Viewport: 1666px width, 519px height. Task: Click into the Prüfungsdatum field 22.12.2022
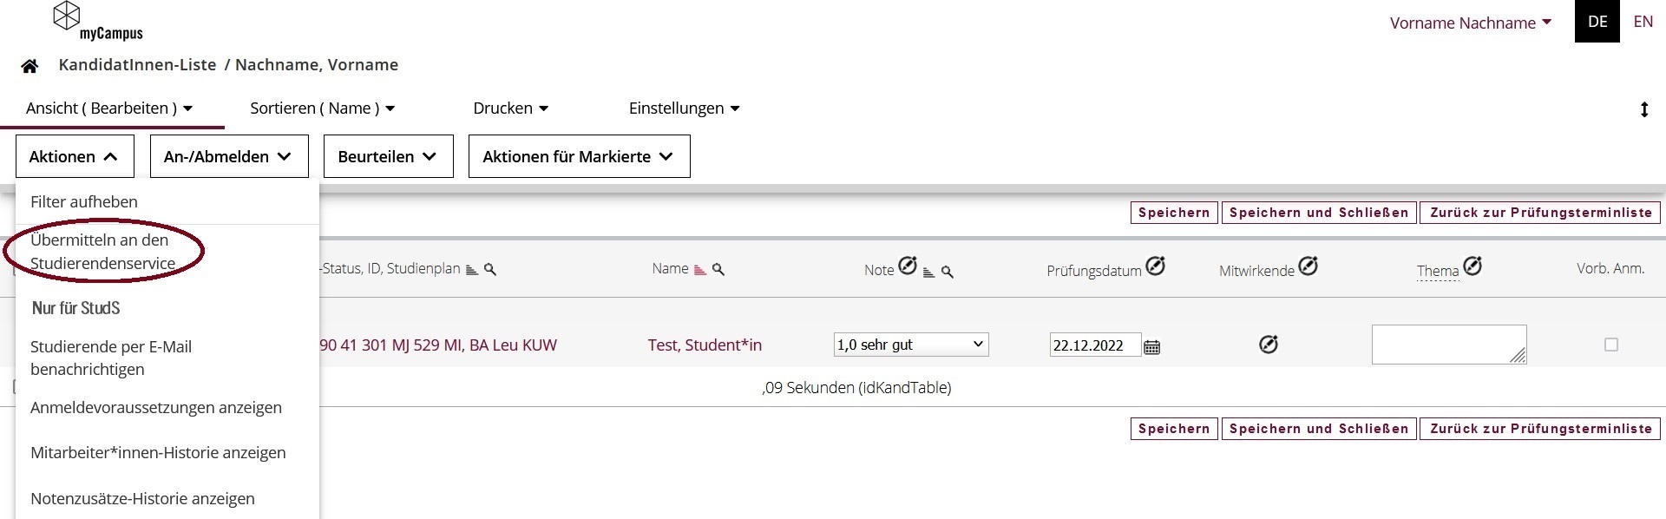tap(1095, 345)
